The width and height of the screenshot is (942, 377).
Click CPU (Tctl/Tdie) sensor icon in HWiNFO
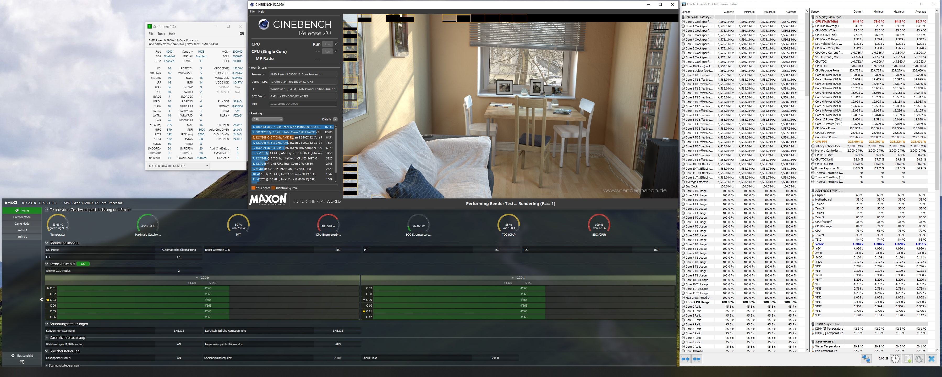tap(813, 21)
